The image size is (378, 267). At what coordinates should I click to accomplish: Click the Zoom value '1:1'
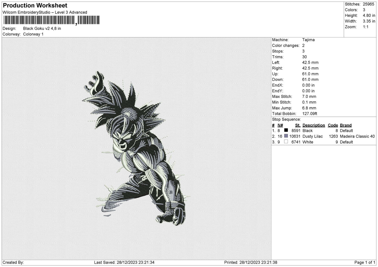366,27
